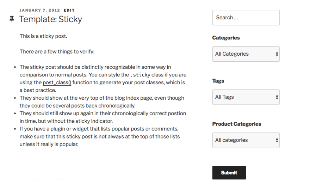Click the Tags widget heading

[218, 81]
